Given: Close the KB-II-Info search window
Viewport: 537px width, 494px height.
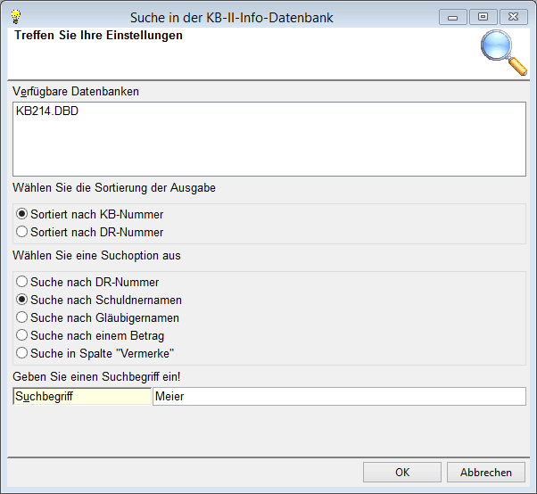Looking at the screenshot, I should 514,16.
